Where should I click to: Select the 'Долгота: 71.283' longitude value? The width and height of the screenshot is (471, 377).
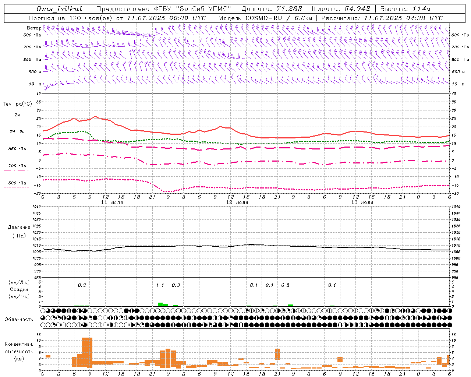click(x=272, y=9)
